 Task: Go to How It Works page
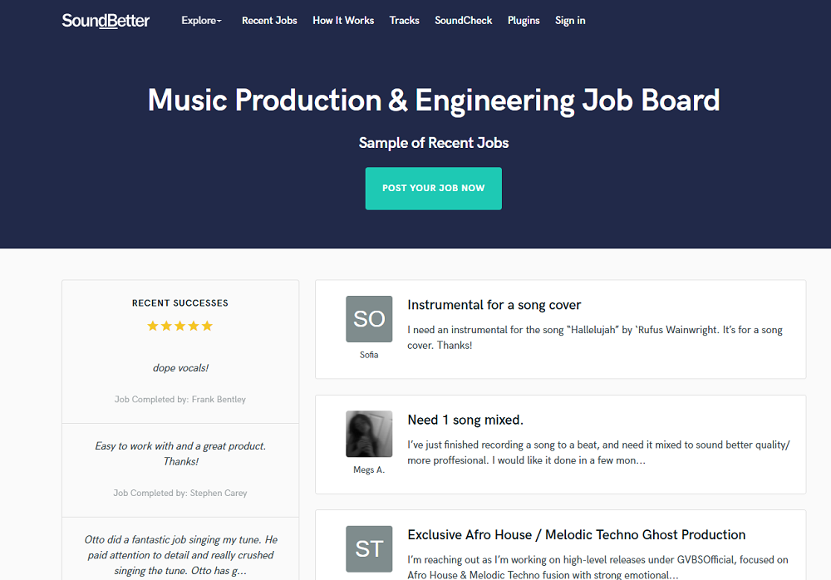(343, 21)
